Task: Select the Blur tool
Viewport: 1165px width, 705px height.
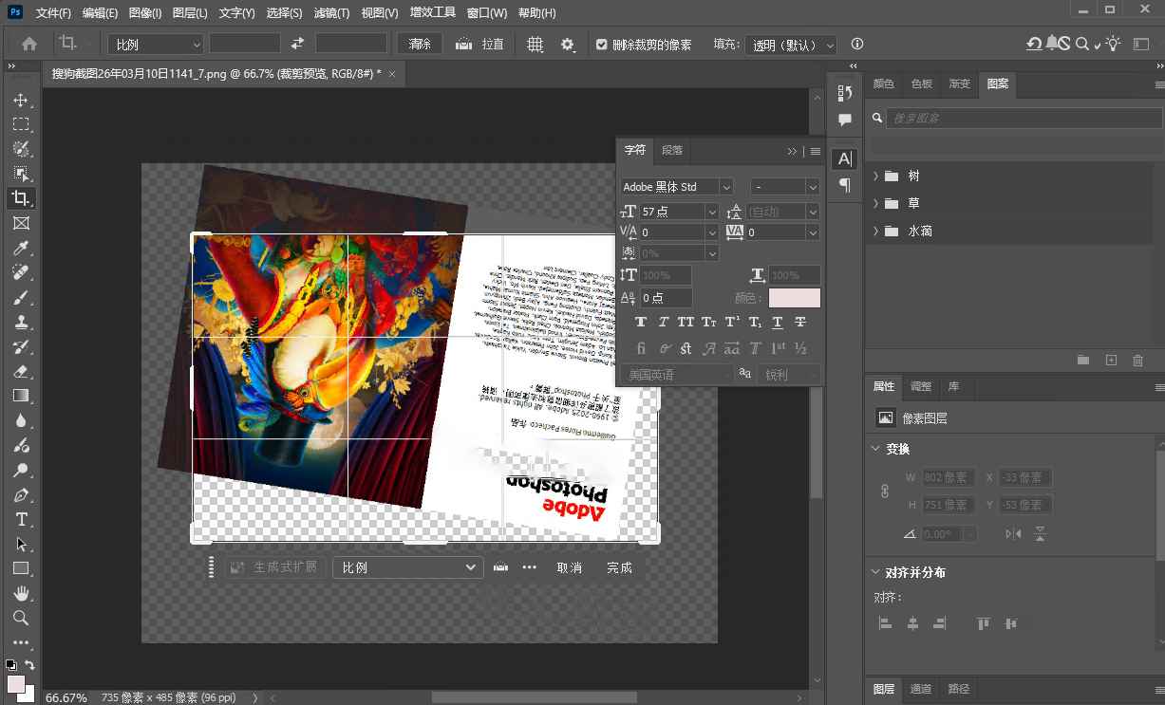Action: point(21,420)
